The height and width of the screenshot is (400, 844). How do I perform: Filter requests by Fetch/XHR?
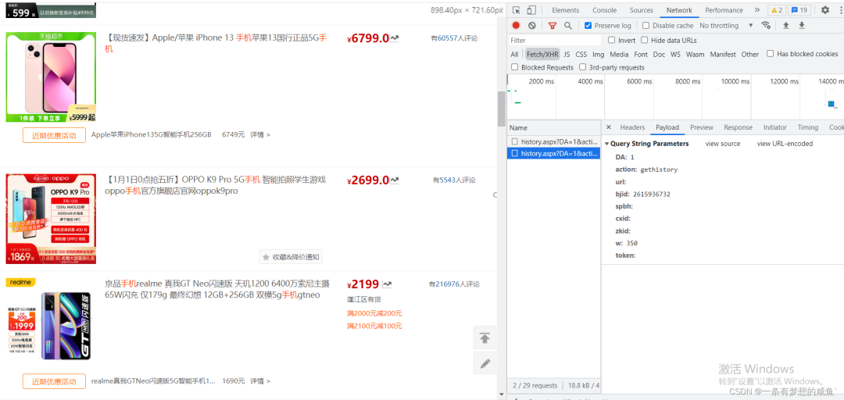pos(542,55)
